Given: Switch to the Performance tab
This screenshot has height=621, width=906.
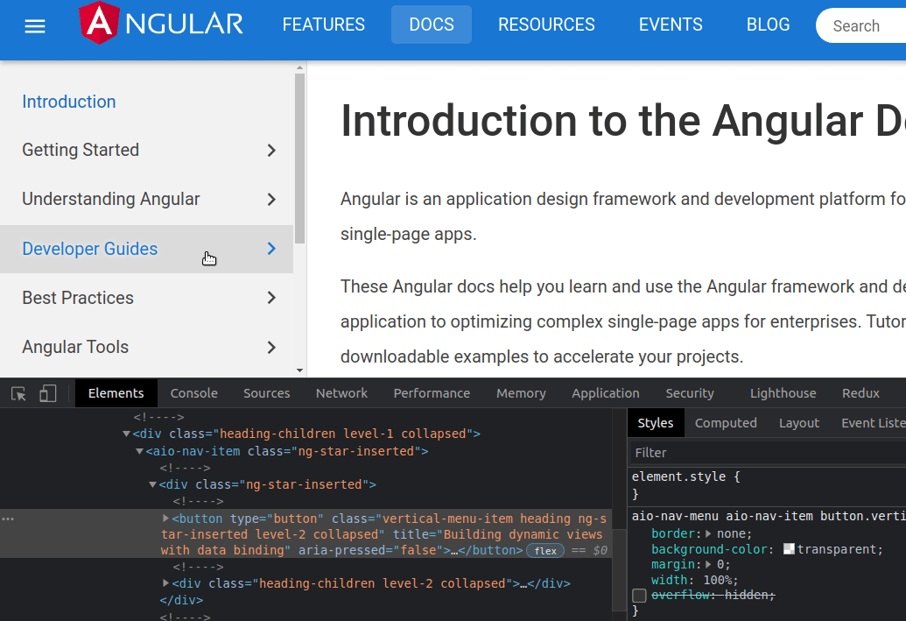Looking at the screenshot, I should tap(432, 393).
